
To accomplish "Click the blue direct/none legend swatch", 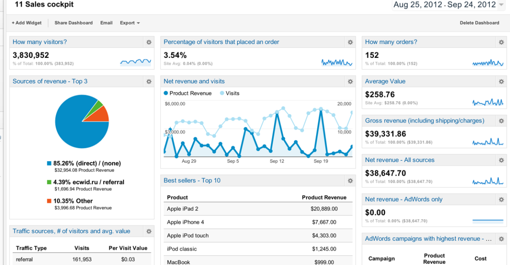I will pyautogui.click(x=49, y=164).
